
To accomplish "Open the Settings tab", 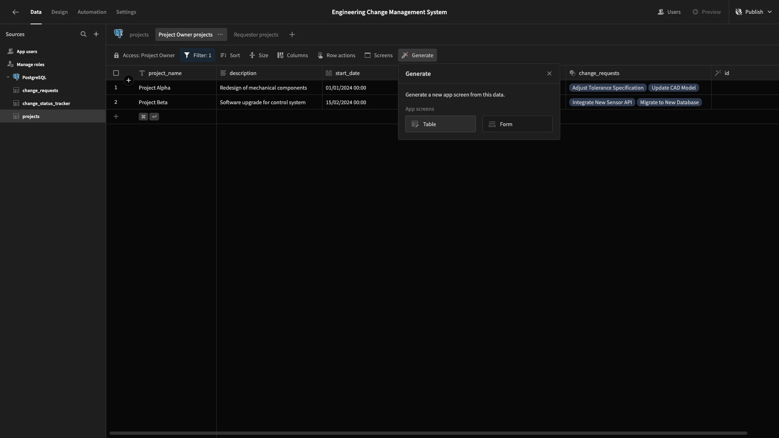I will pos(126,12).
